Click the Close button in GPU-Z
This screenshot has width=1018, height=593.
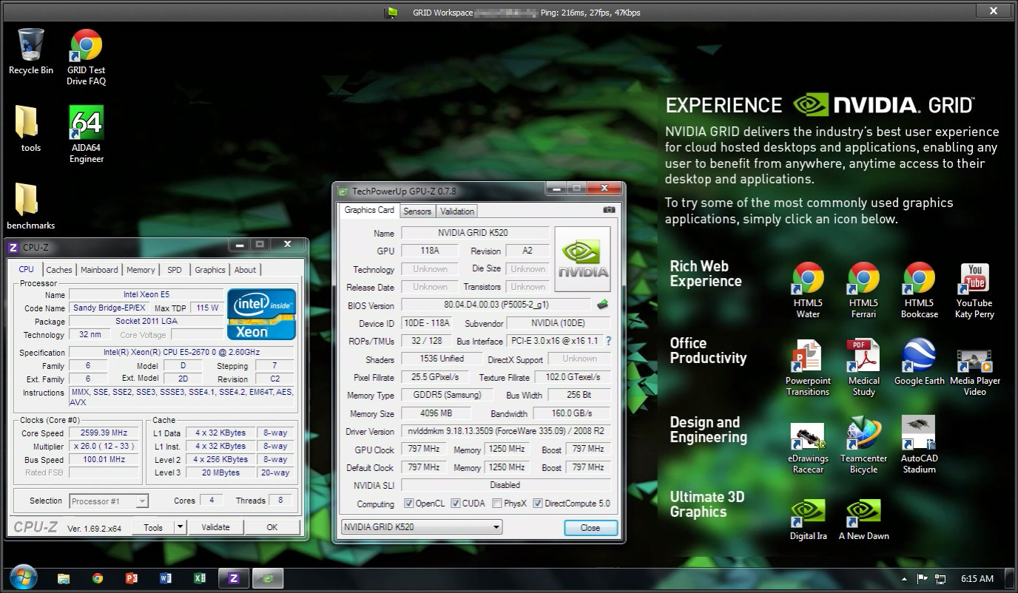[x=590, y=528]
